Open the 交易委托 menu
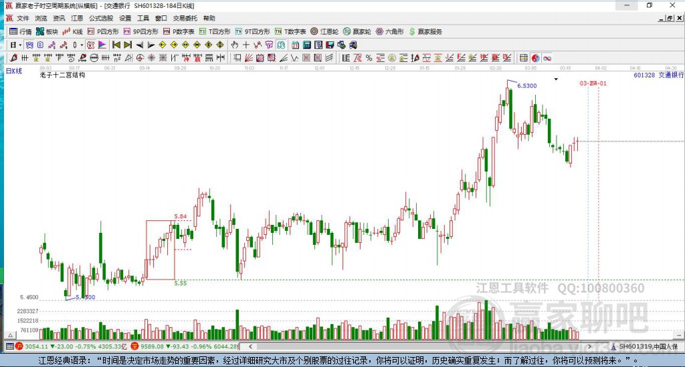Screen dimensions: 685x367 (185, 18)
